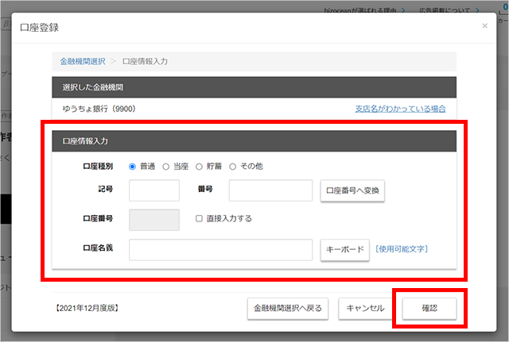The height and width of the screenshot is (342, 509).
Task: Click the 確認 button
Action: click(x=429, y=309)
